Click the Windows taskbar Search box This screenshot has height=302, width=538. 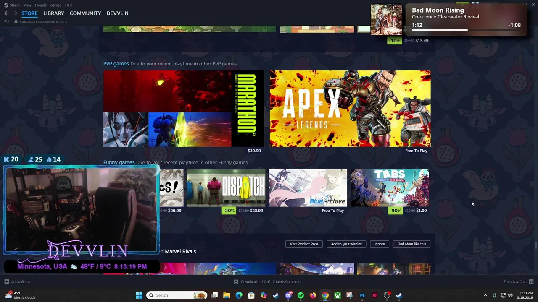coord(177,295)
